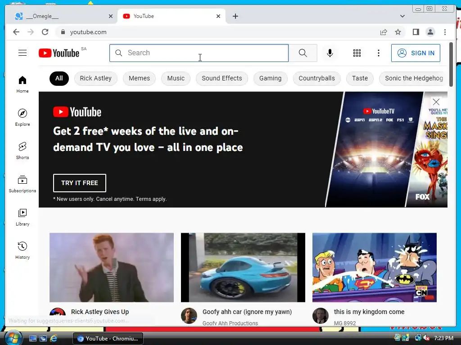This screenshot has height=345, width=461.
Task: Click the YouTube - Chromium taskbar button
Action: point(108,339)
